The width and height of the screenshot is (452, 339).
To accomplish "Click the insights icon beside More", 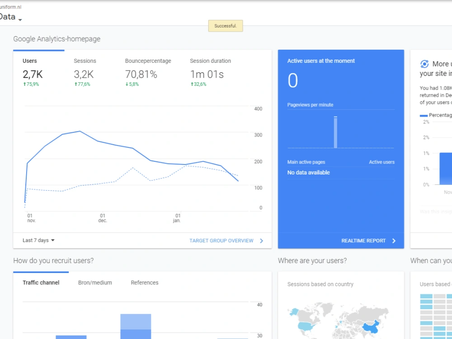I will tap(424, 64).
